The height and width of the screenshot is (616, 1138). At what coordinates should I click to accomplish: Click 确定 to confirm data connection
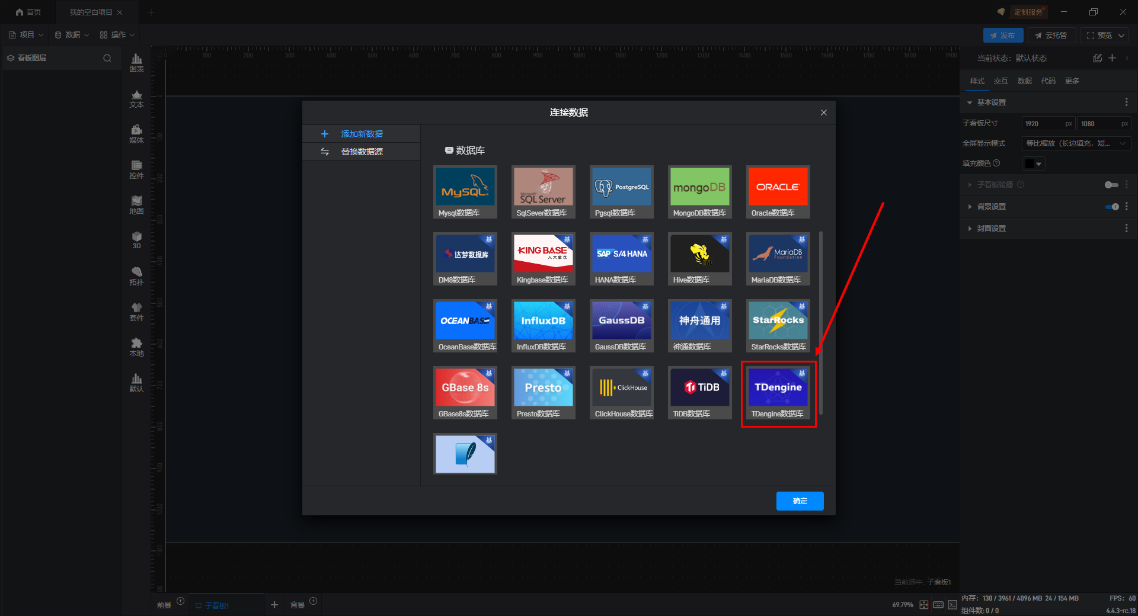click(800, 501)
